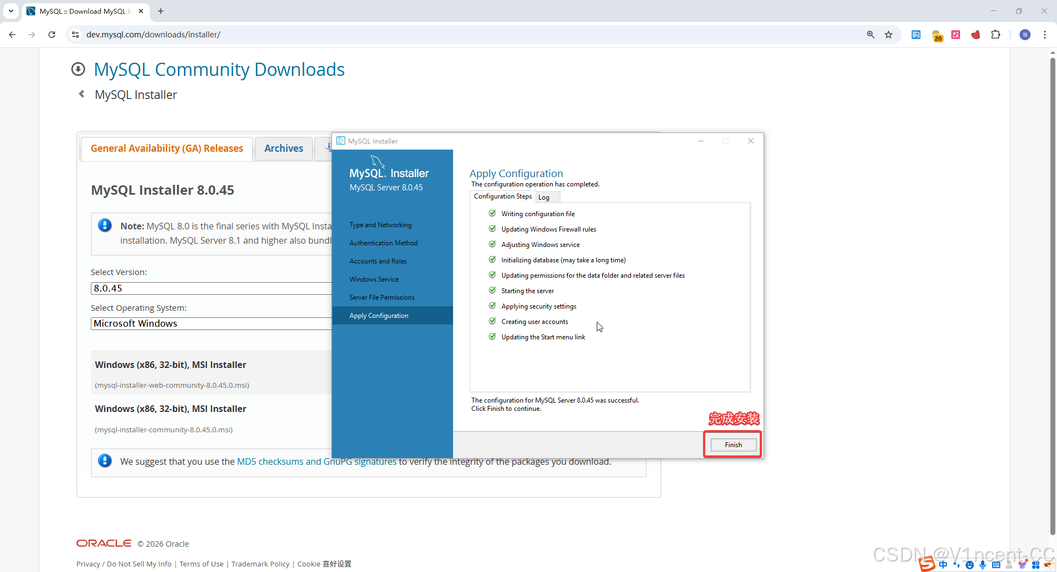Open the Sogou skin shirt icon
Screen dimensions: 1057x572
pos(1022,565)
